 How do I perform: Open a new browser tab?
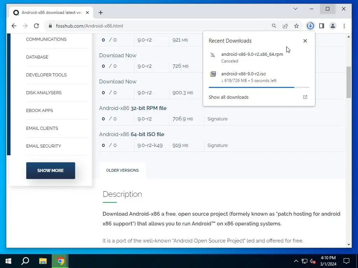tap(101, 13)
